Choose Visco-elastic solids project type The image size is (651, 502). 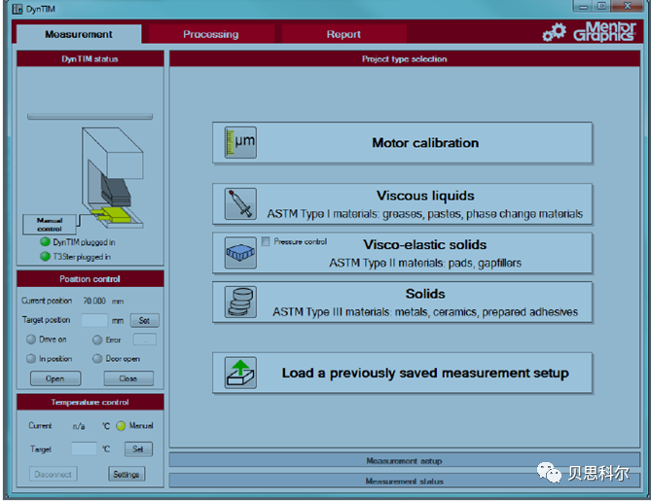coord(402,252)
